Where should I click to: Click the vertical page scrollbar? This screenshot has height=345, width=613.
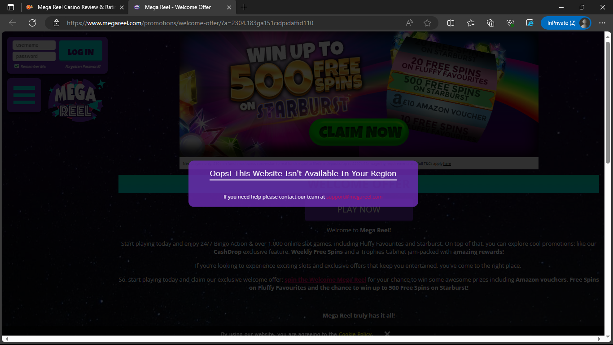pos(608,102)
